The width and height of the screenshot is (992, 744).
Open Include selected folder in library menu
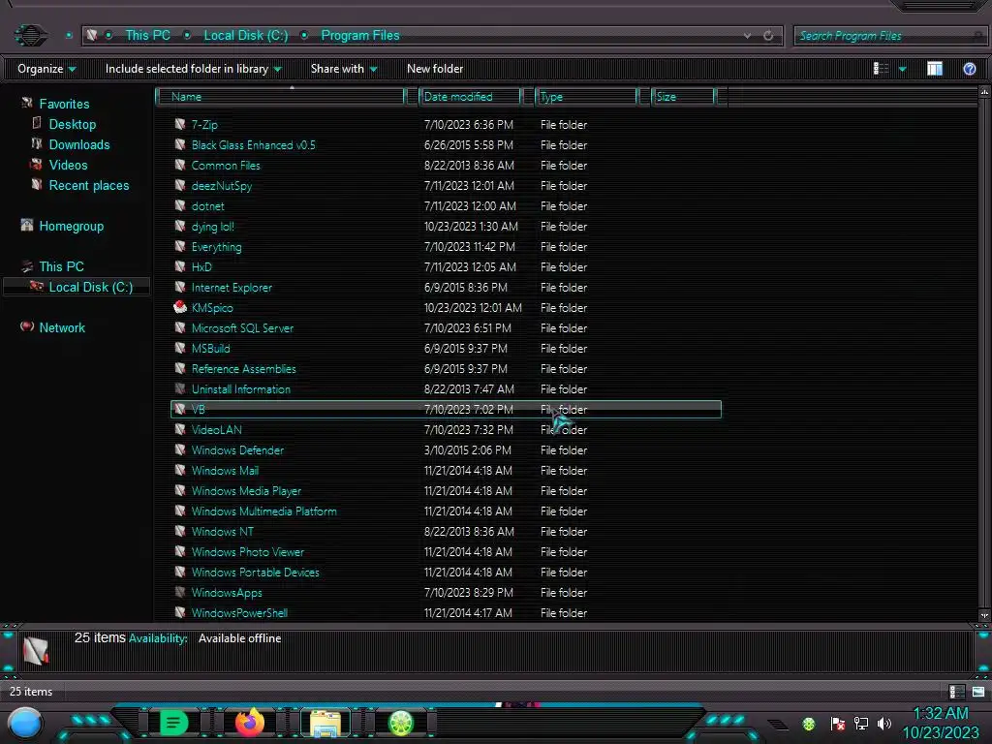click(193, 69)
